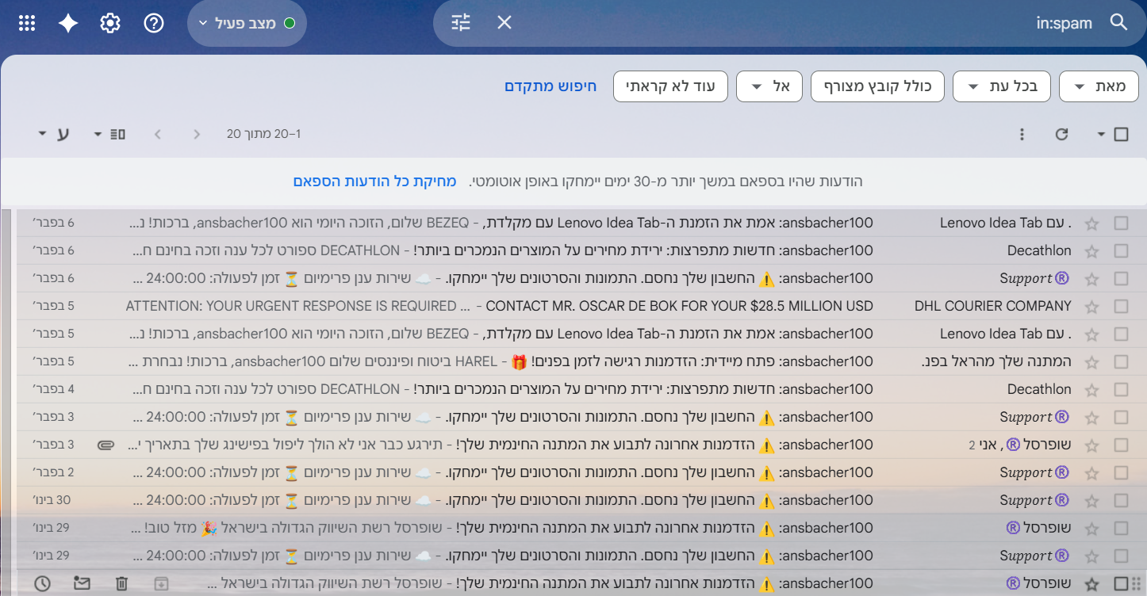Open the מאת sender filter dropdown
Screen dimensions: 1147x596
click(1099, 86)
